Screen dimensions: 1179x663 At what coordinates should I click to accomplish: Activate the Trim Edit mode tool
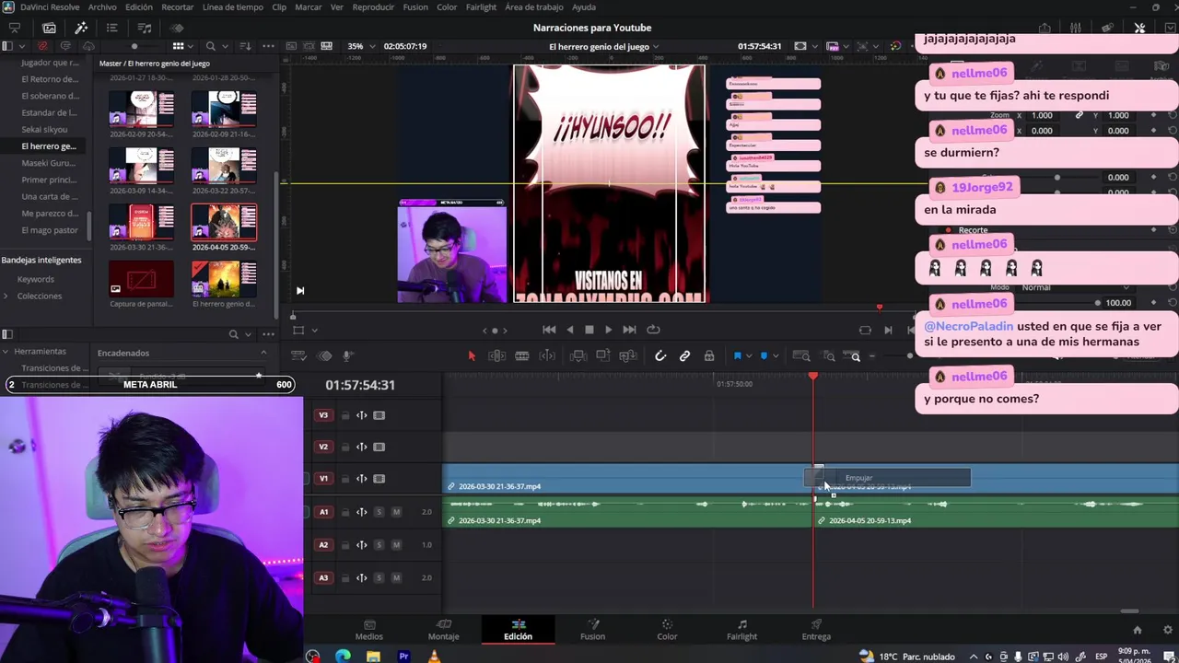(496, 356)
